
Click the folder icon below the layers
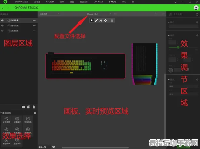pyautogui.click(x=23, y=107)
